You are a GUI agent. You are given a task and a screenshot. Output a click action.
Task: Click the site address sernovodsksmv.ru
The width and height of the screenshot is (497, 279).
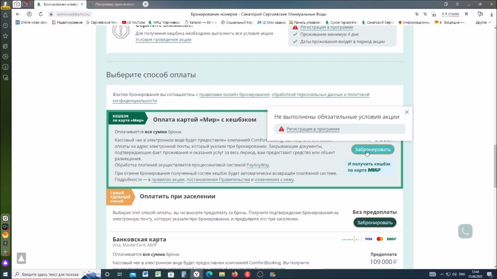click(x=73, y=14)
